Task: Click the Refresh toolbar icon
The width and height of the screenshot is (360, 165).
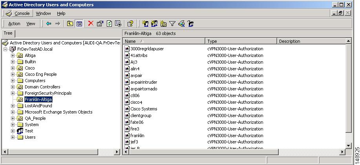Action: [109, 24]
